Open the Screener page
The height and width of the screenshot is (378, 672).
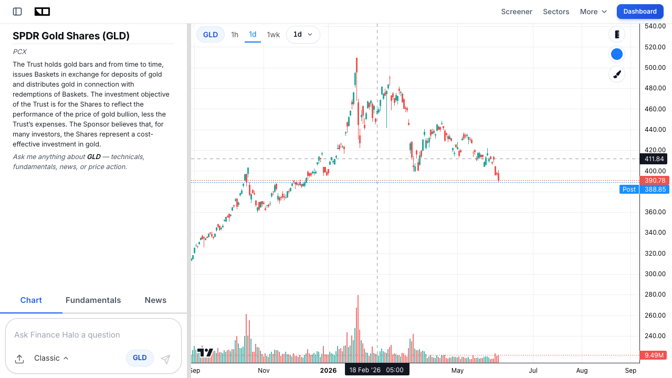pos(517,12)
